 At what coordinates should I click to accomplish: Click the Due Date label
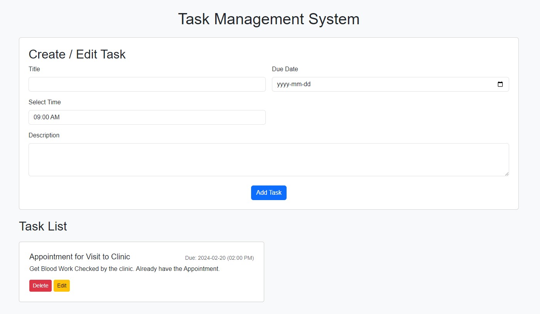285,69
